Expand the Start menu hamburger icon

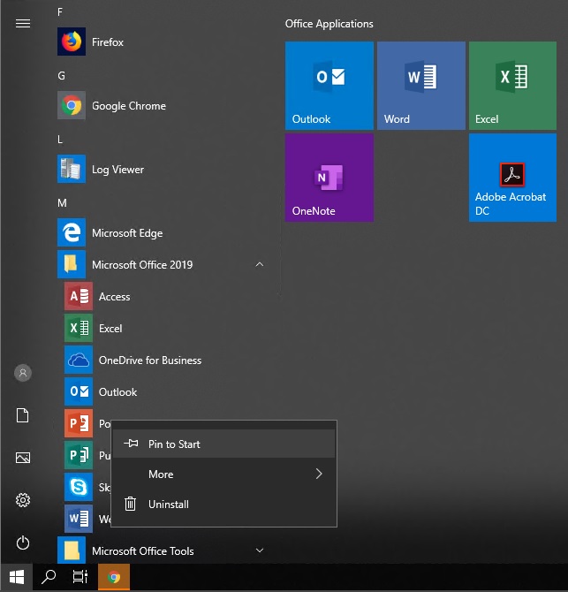(23, 24)
